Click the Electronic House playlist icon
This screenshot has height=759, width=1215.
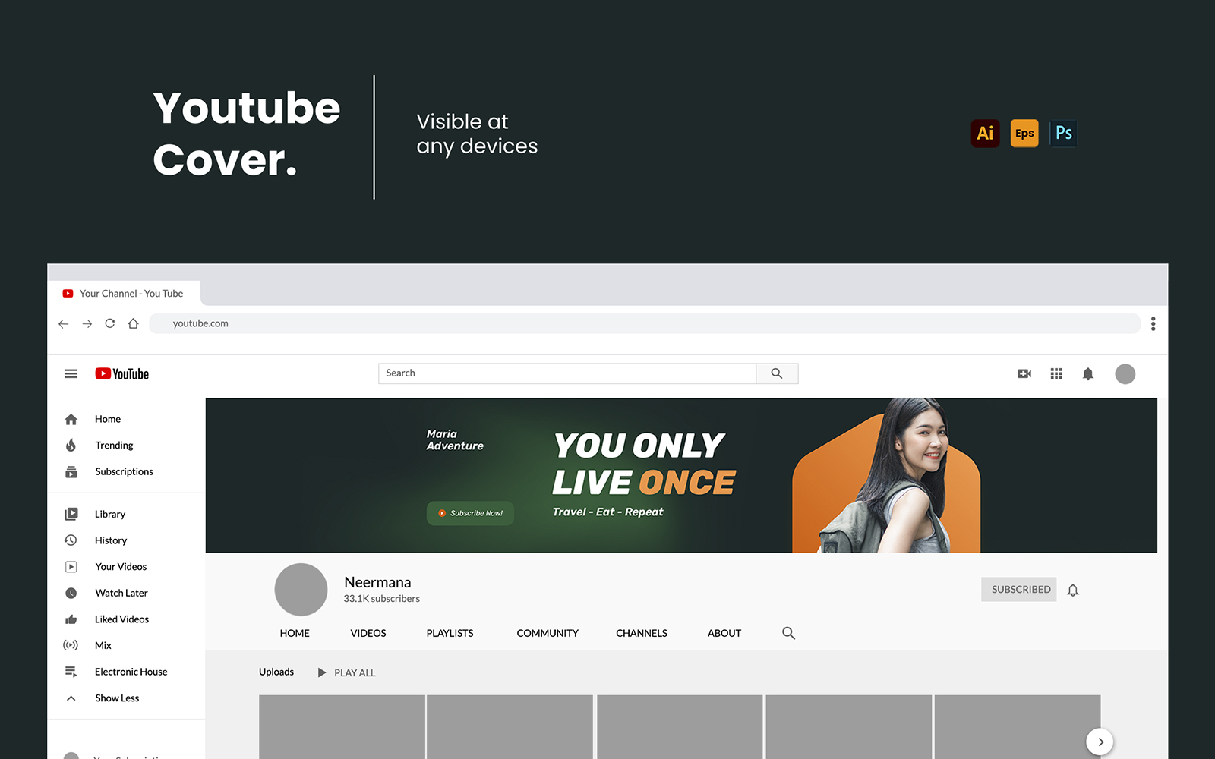pos(71,672)
